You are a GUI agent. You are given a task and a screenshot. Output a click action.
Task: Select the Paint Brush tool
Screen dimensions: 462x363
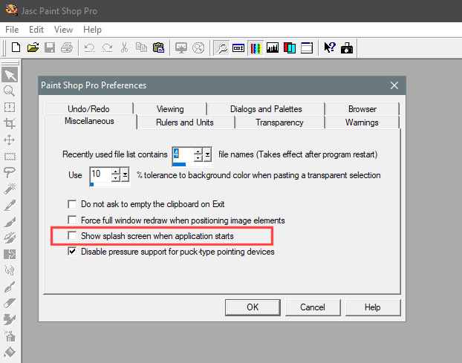10,221
